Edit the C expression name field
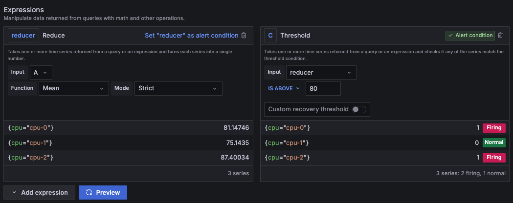 [270, 36]
